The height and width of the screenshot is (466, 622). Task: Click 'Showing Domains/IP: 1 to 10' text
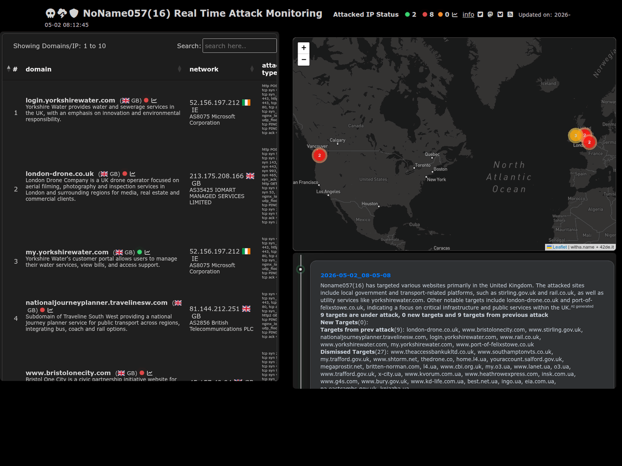tap(60, 46)
